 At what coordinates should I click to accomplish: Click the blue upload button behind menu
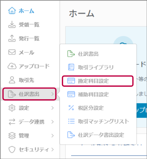tap(142, 110)
